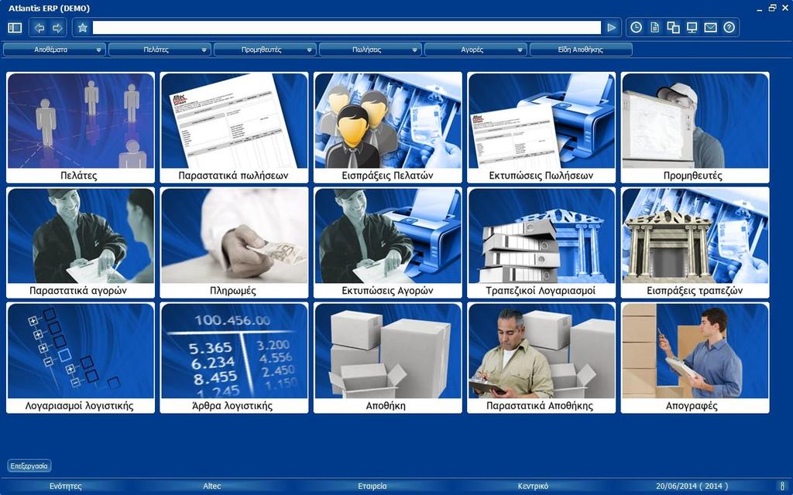The width and height of the screenshot is (793, 495).
Task: Open the Απογραφές tile
Action: 695,357
